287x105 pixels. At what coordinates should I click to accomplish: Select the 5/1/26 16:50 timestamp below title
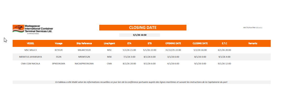click(139, 35)
